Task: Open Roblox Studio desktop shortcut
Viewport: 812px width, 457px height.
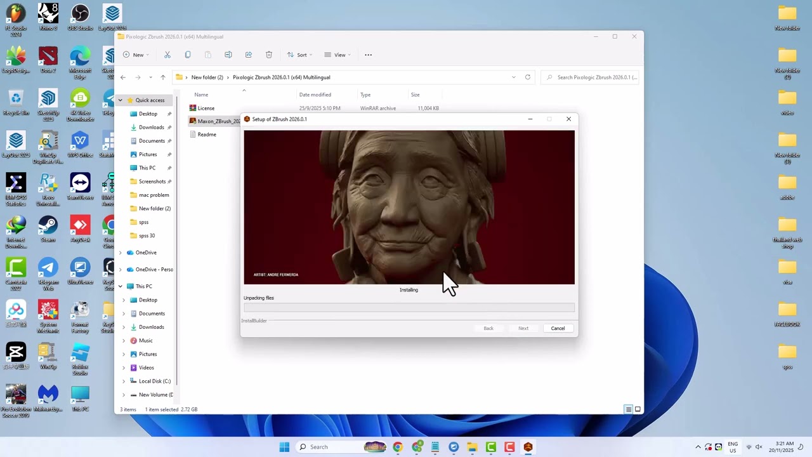Action: [80, 359]
